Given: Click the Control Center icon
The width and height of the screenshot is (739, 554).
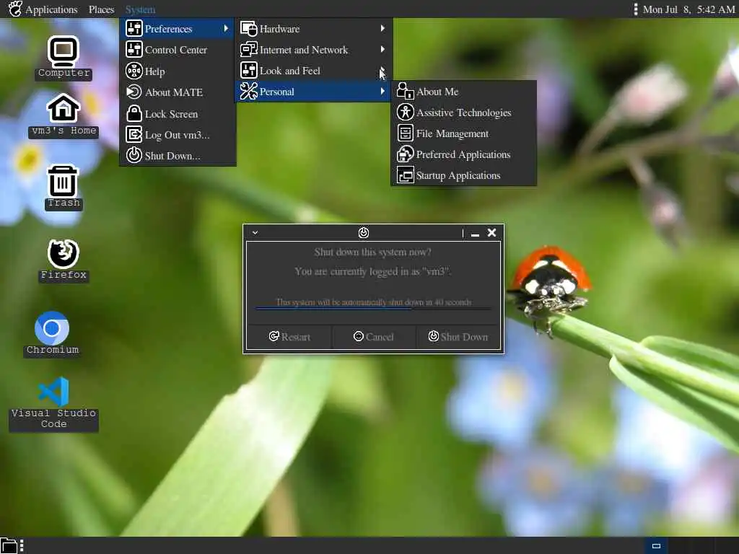Looking at the screenshot, I should coord(134,50).
